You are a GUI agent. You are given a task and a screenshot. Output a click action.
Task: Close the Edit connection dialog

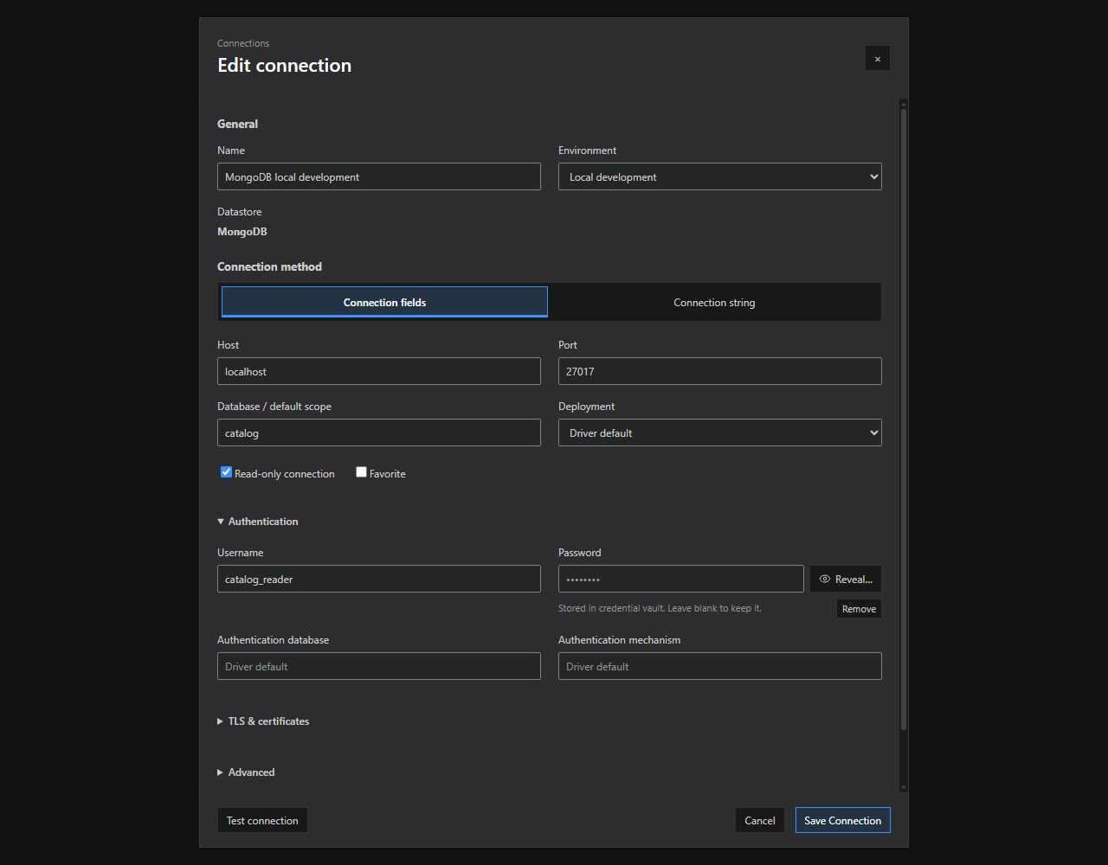(x=877, y=59)
